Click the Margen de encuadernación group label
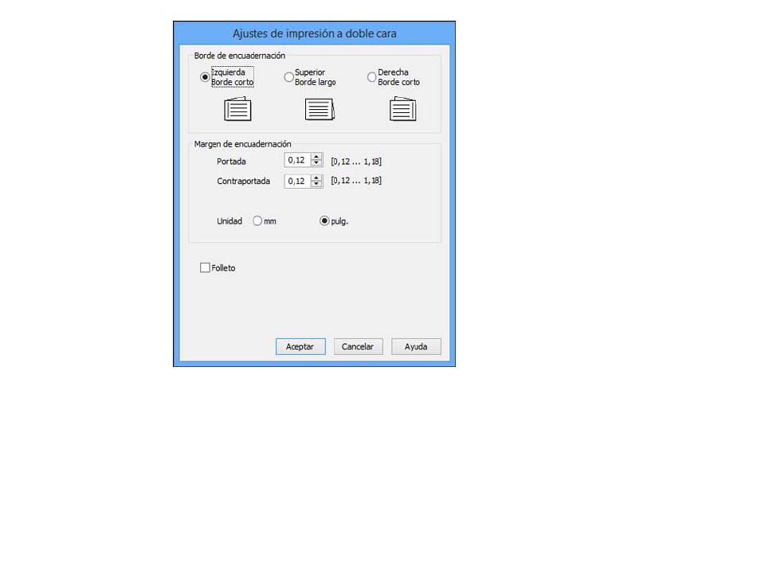Viewport: 757px width, 570px height. point(242,144)
